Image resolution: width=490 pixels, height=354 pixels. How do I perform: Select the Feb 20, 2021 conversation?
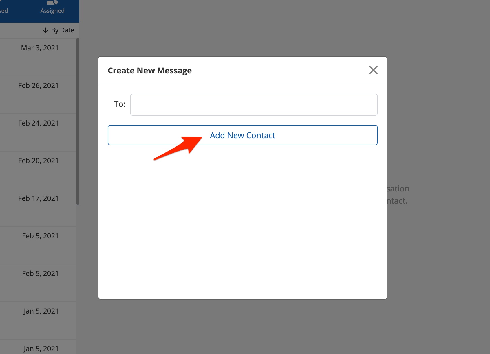pos(38,161)
